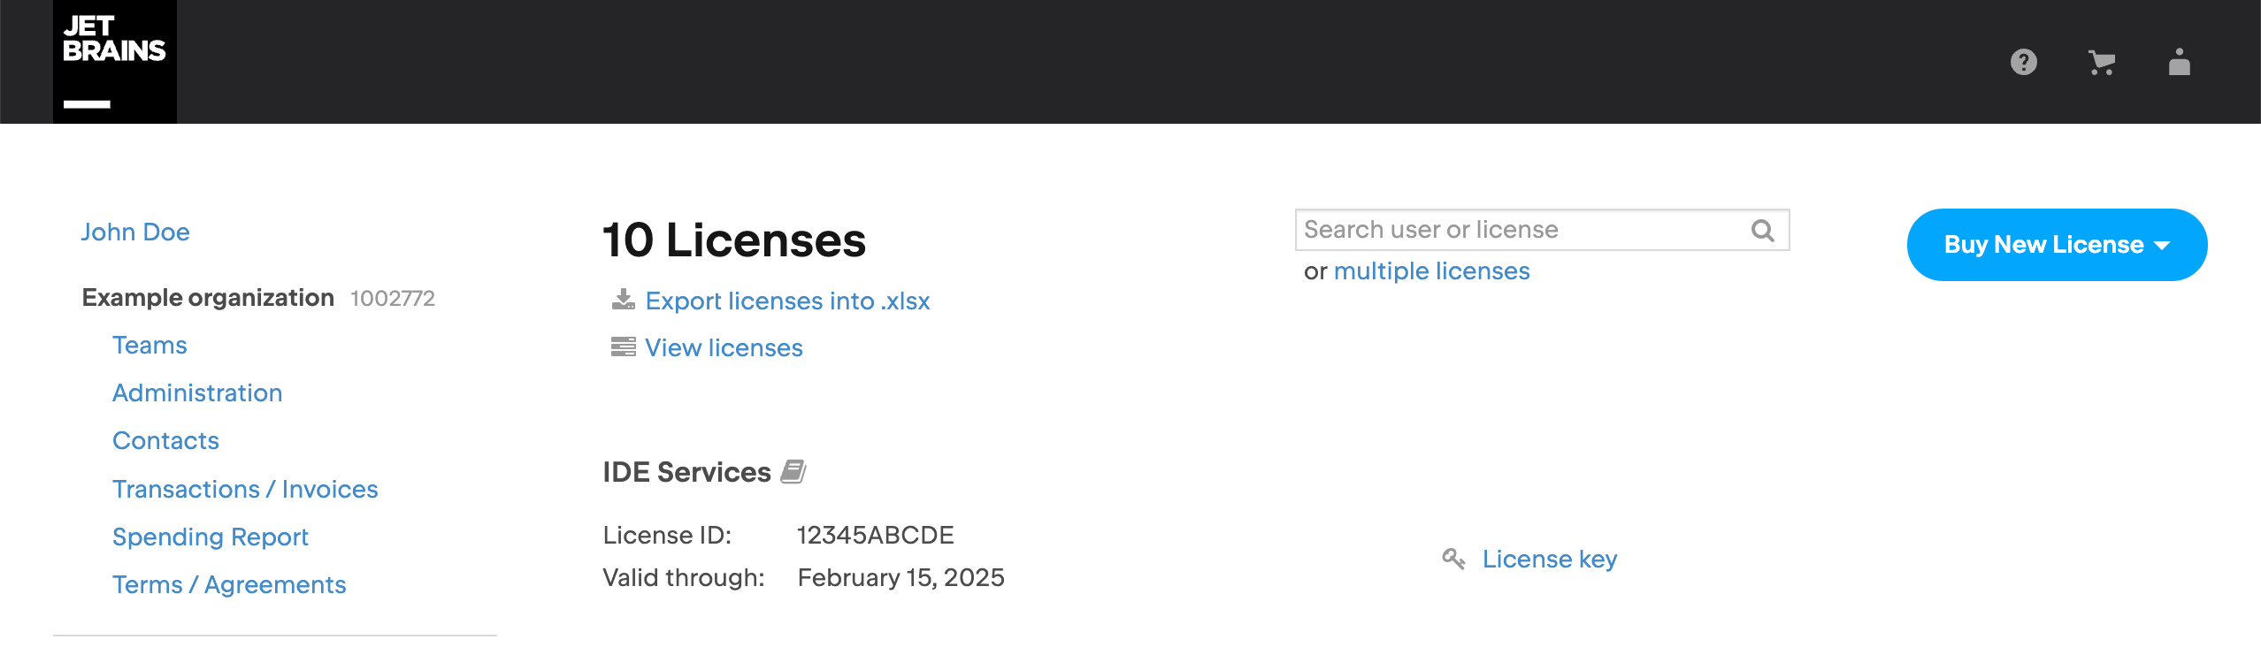Click the search magnifier icon
The width and height of the screenshot is (2261, 670).
pos(1764,230)
